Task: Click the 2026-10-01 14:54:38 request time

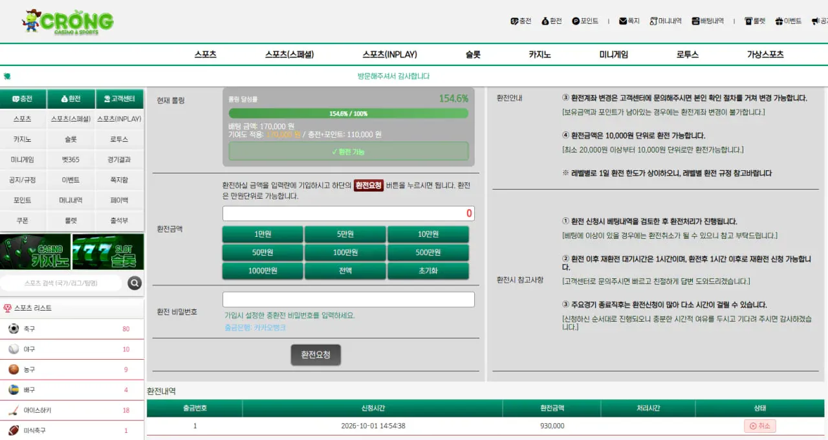Action: pos(373,426)
